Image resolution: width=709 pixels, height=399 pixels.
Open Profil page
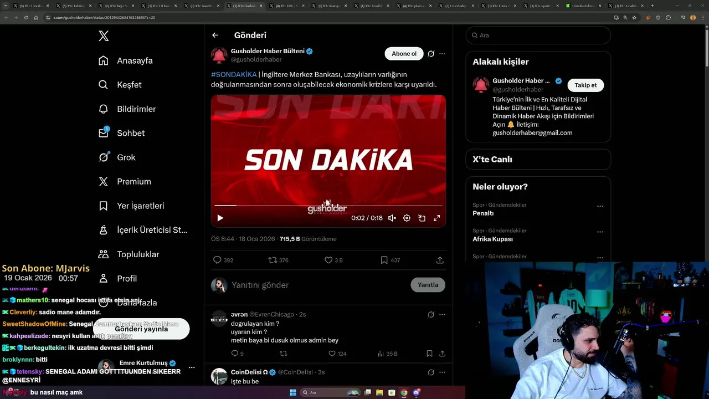[x=117, y=278]
